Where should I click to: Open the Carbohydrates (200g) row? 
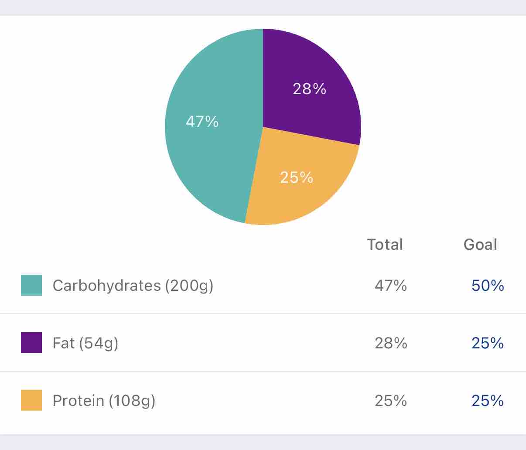133,286
